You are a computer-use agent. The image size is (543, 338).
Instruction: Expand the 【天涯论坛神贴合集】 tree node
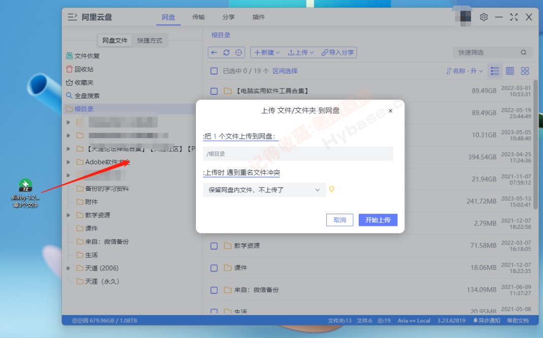(68, 149)
